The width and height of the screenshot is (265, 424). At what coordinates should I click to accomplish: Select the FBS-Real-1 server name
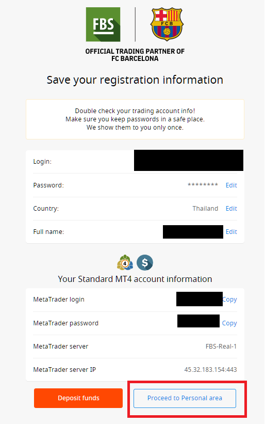click(x=221, y=347)
